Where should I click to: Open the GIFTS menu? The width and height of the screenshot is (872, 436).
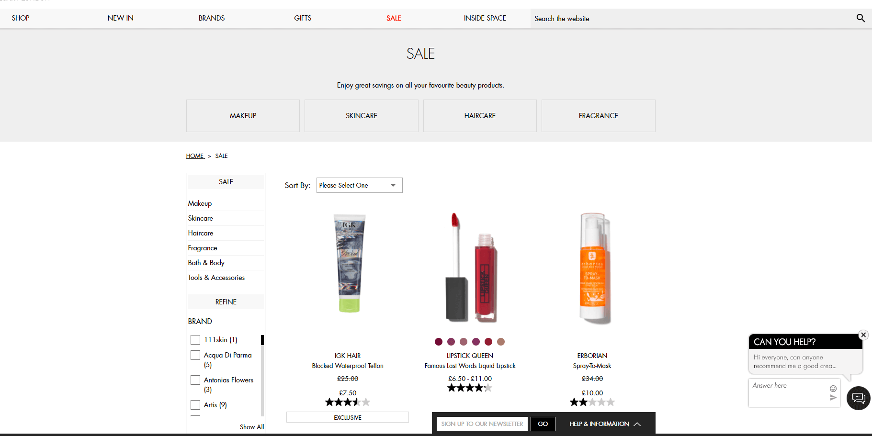coord(303,18)
